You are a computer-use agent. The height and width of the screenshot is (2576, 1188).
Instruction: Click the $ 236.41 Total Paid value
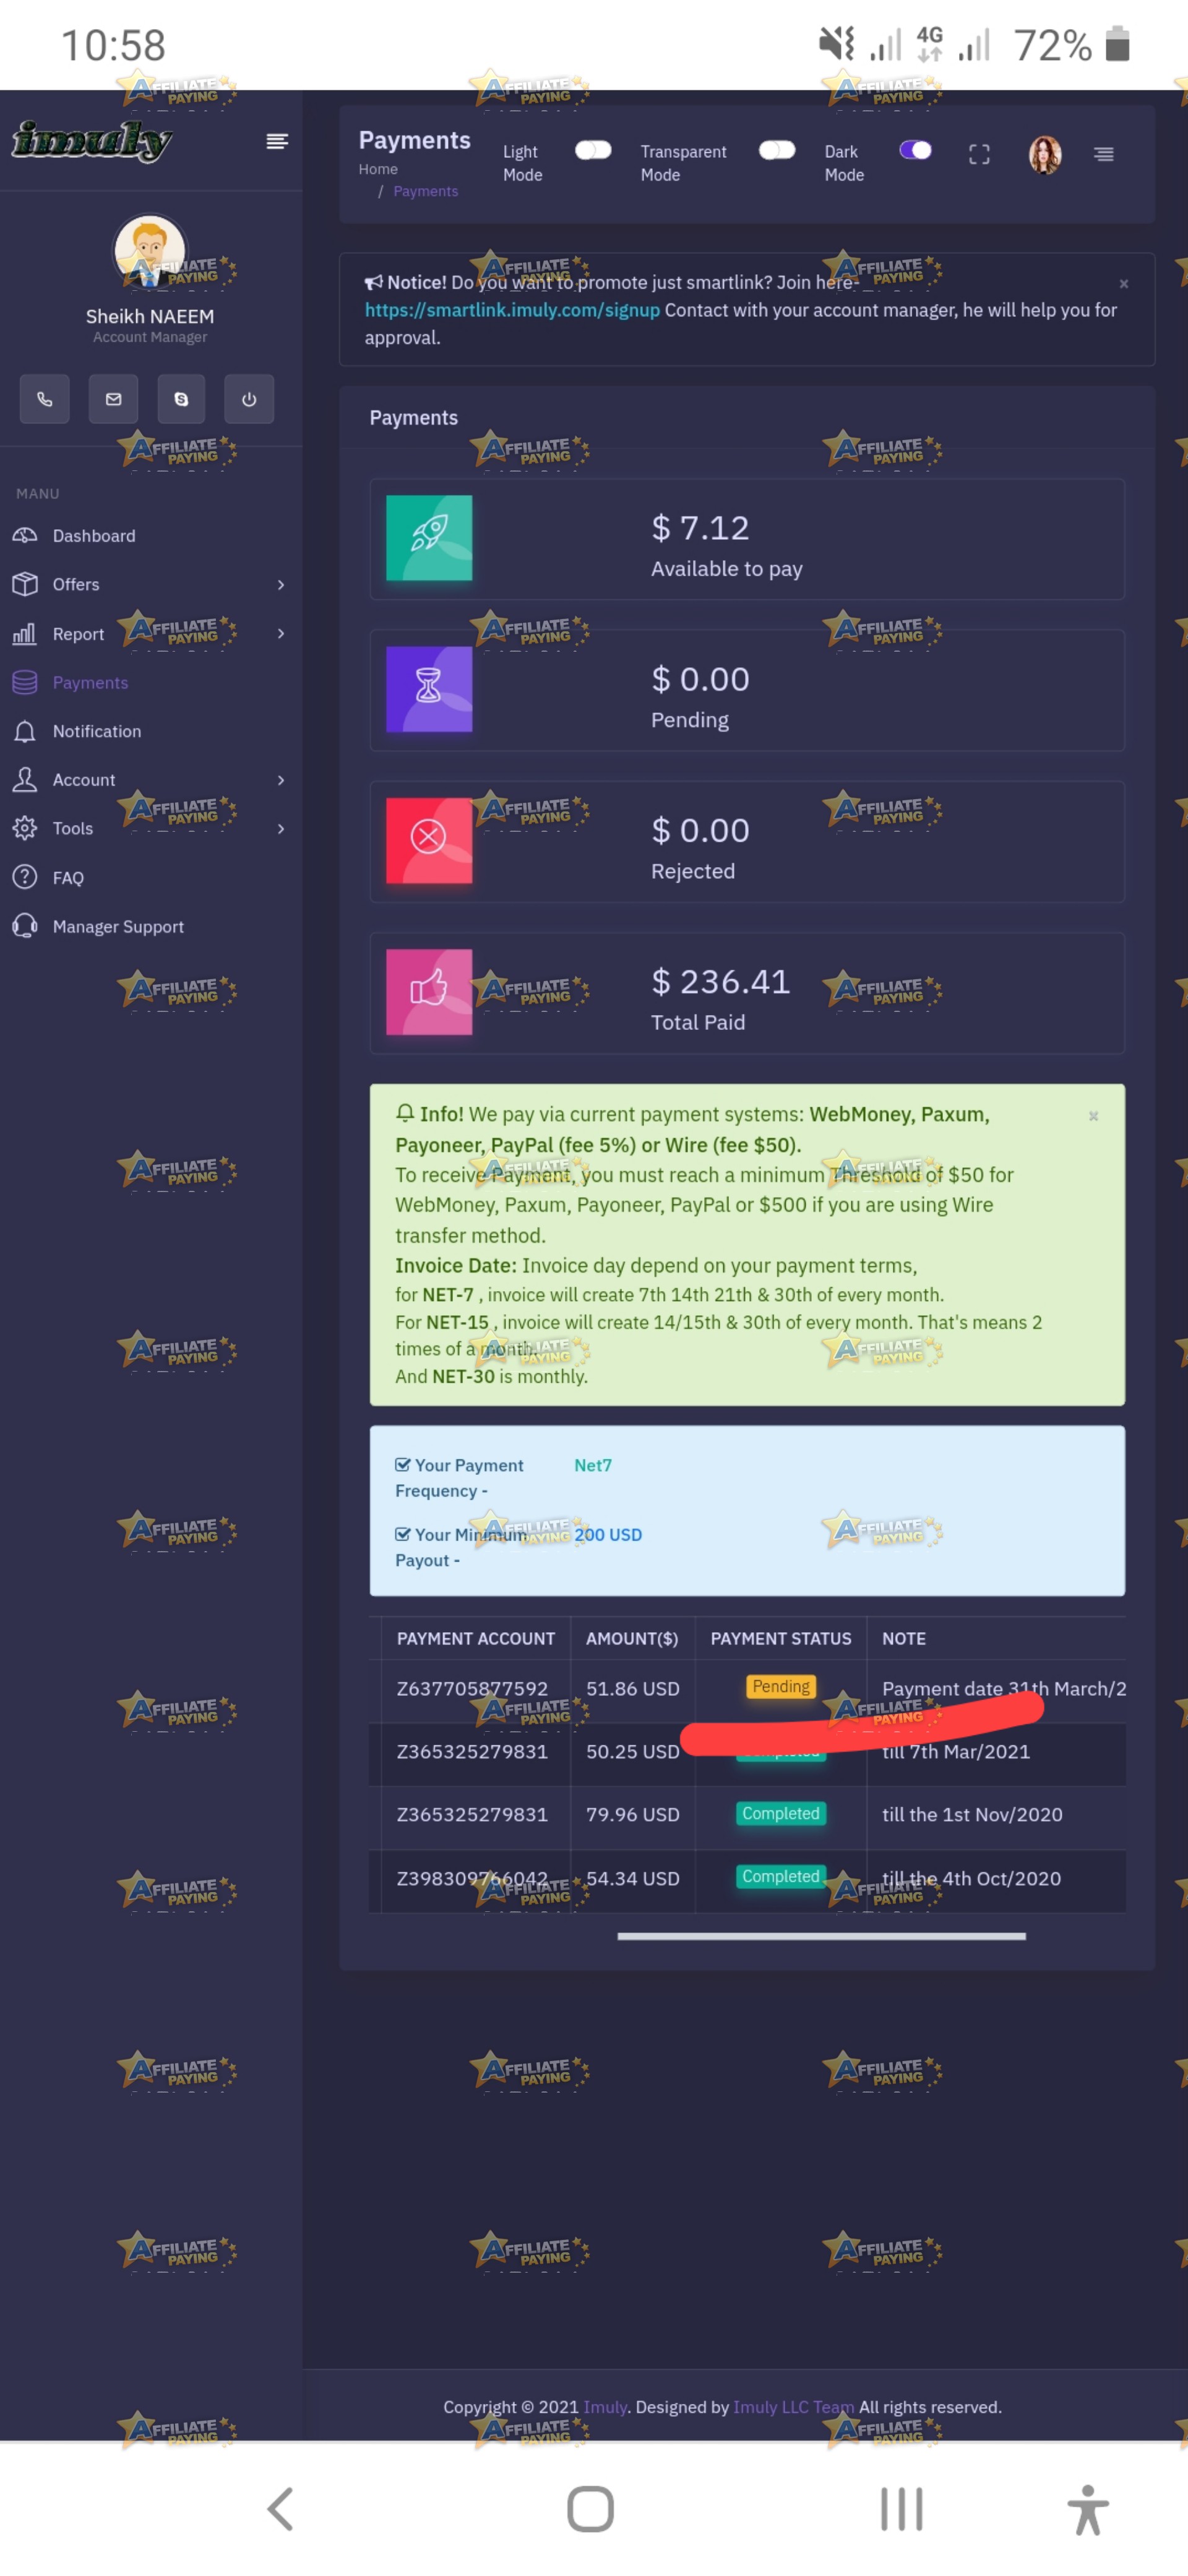(x=721, y=982)
